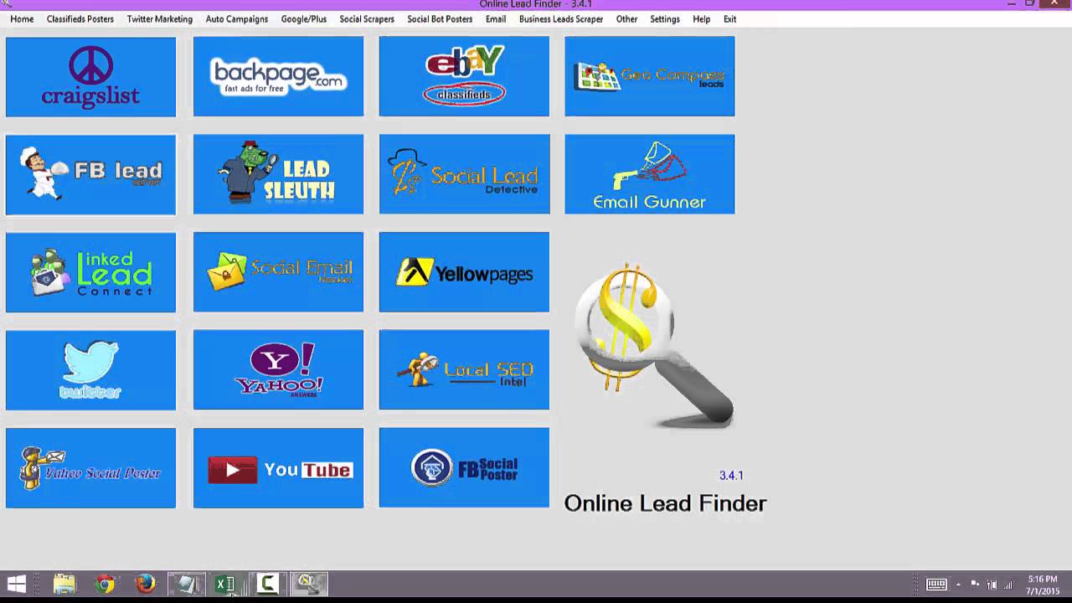Launch the Email Gunner tile
Image resolution: width=1072 pixels, height=603 pixels.
[650, 174]
